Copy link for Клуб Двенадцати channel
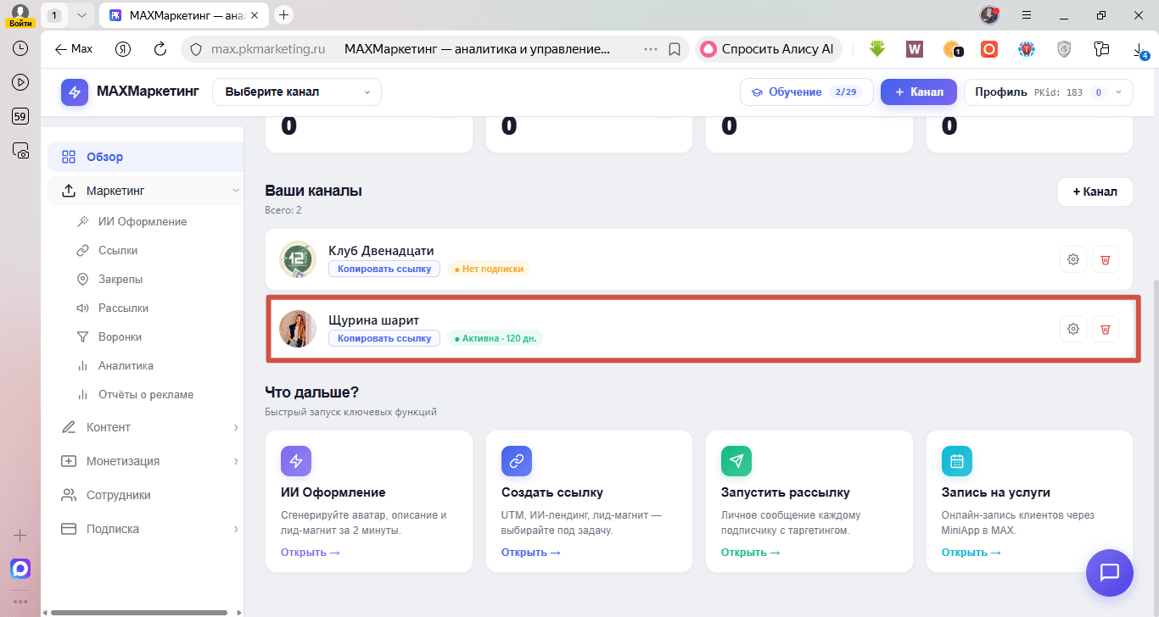Screen dimensions: 1159x617 pyautogui.click(x=384, y=269)
